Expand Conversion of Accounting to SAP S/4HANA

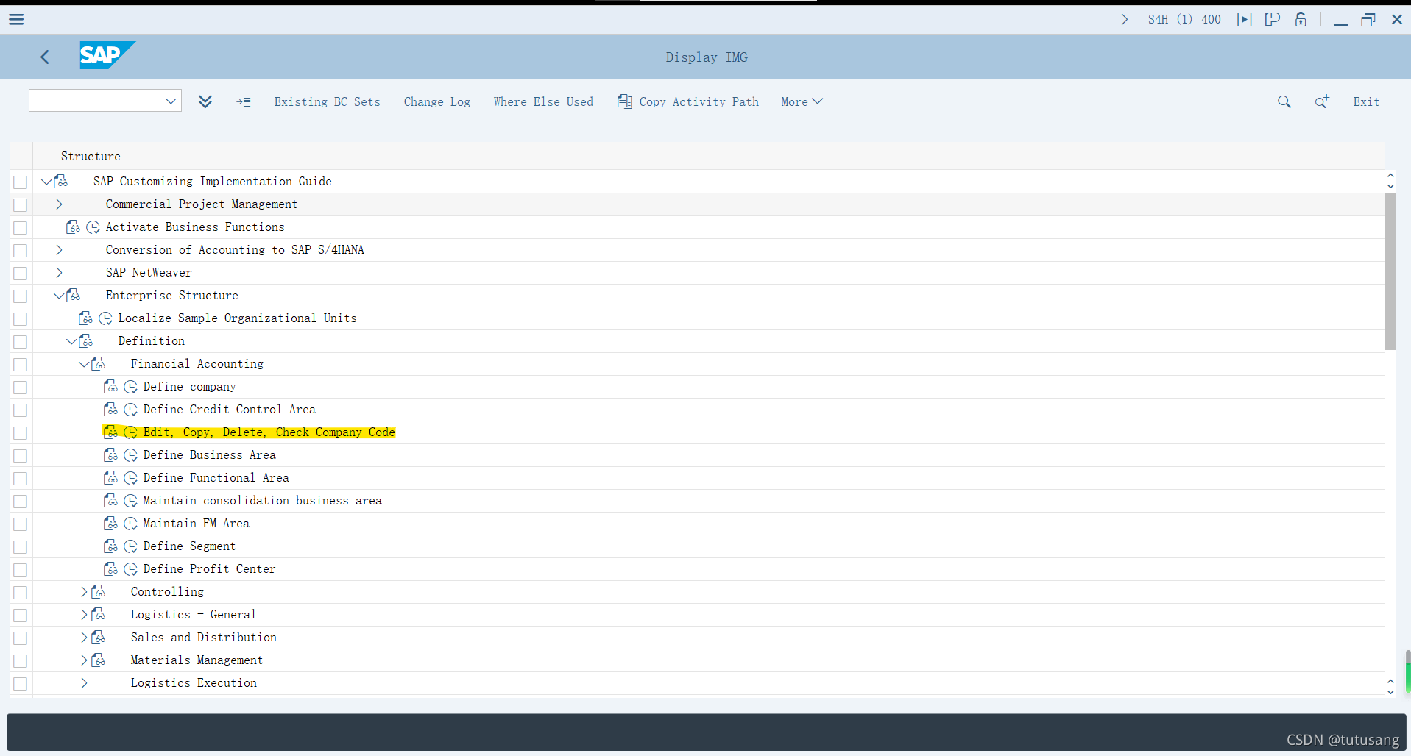(x=59, y=250)
